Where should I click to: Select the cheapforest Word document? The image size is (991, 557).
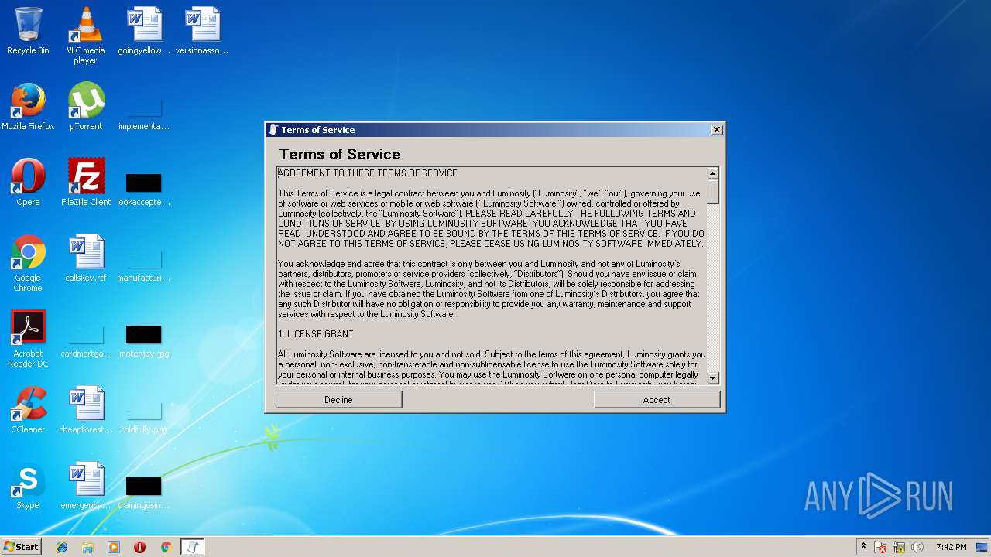click(x=86, y=410)
